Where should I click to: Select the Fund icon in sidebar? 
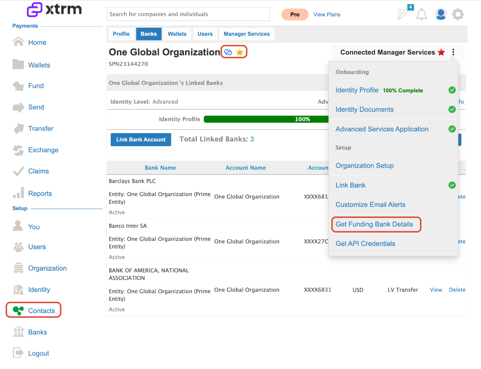click(x=18, y=86)
